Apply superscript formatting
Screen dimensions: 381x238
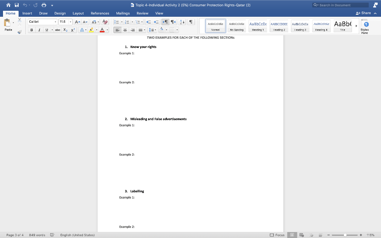click(73, 30)
